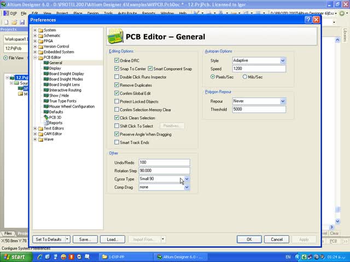350x262 pixels.
Task: Open the Comp Drag dropdown
Action: pyautogui.click(x=187, y=187)
